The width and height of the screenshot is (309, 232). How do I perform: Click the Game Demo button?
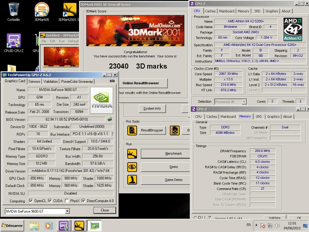click(x=165, y=180)
